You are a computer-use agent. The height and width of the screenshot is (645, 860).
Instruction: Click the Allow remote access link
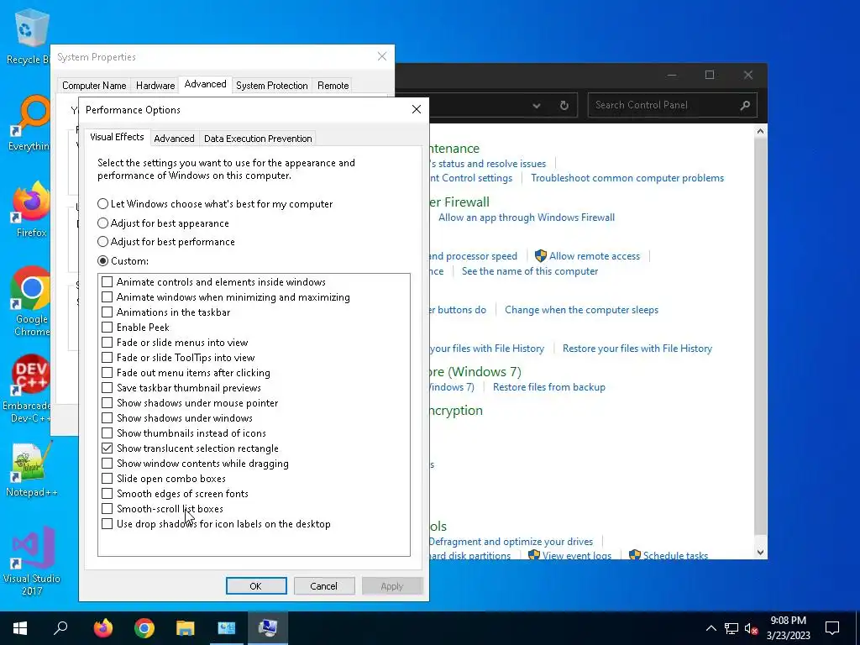(x=595, y=256)
